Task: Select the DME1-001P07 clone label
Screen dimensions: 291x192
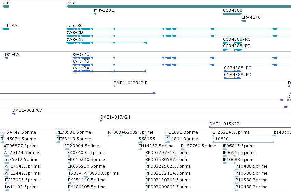Action: [x=27, y=110]
